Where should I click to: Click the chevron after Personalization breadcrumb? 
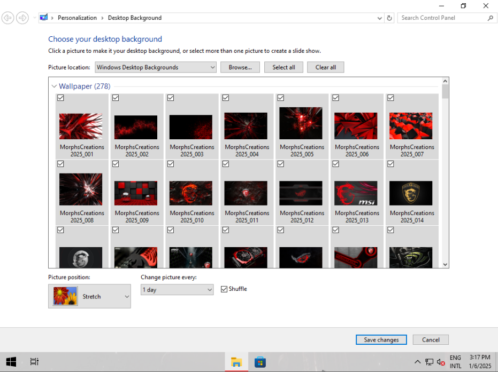(102, 18)
